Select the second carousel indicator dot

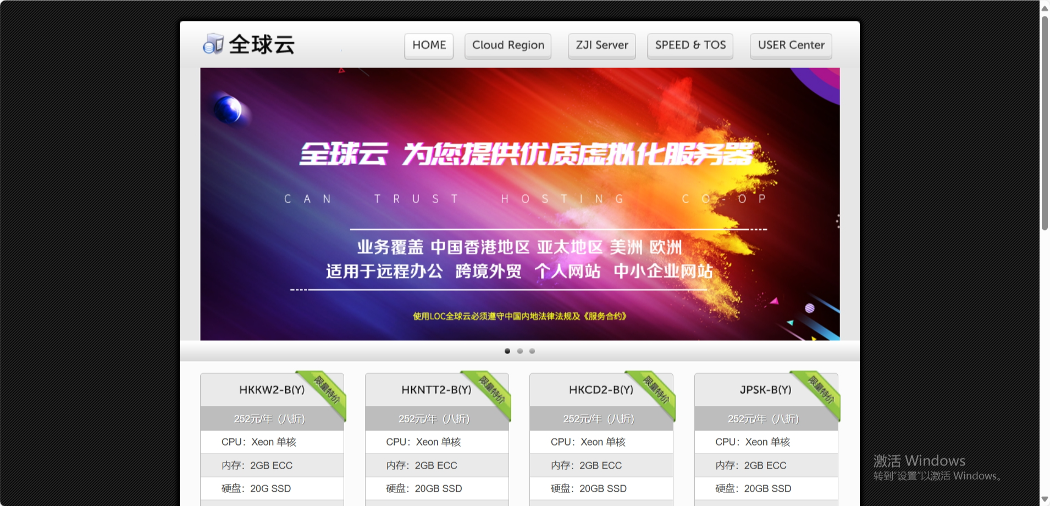click(520, 351)
